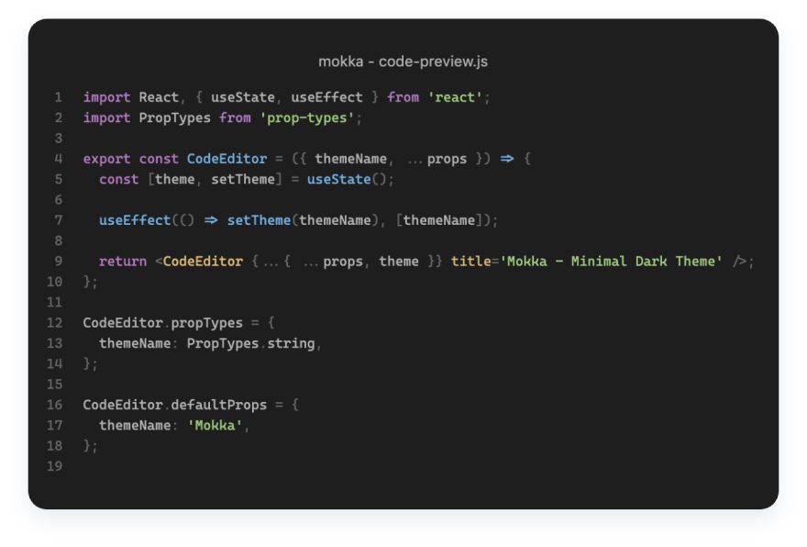807x547 pixels.
Task: Click 'string' on line 13
Action: 291,344
